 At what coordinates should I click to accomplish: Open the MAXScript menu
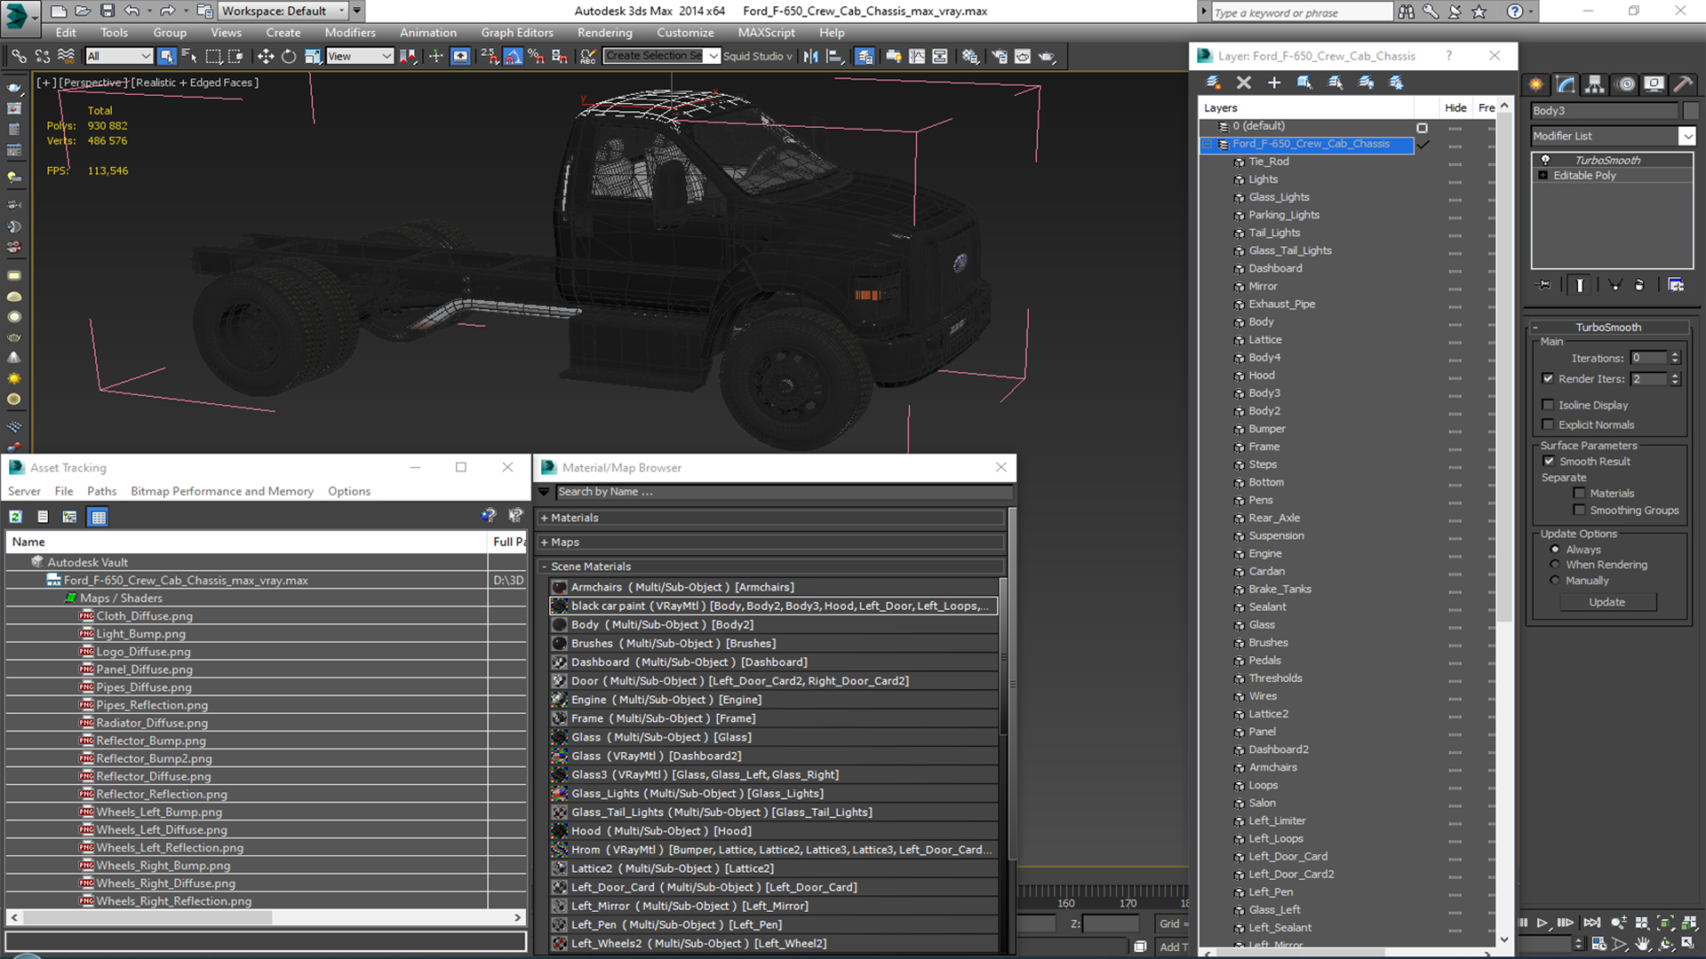(x=766, y=33)
